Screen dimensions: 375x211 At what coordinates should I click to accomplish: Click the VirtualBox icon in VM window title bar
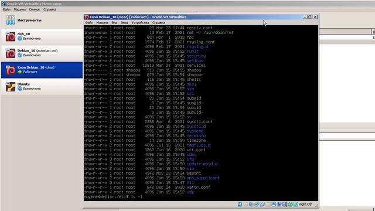tap(87, 17)
